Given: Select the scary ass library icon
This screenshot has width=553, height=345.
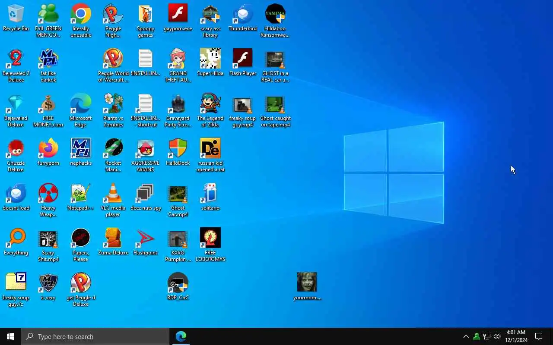Looking at the screenshot, I should (x=210, y=14).
